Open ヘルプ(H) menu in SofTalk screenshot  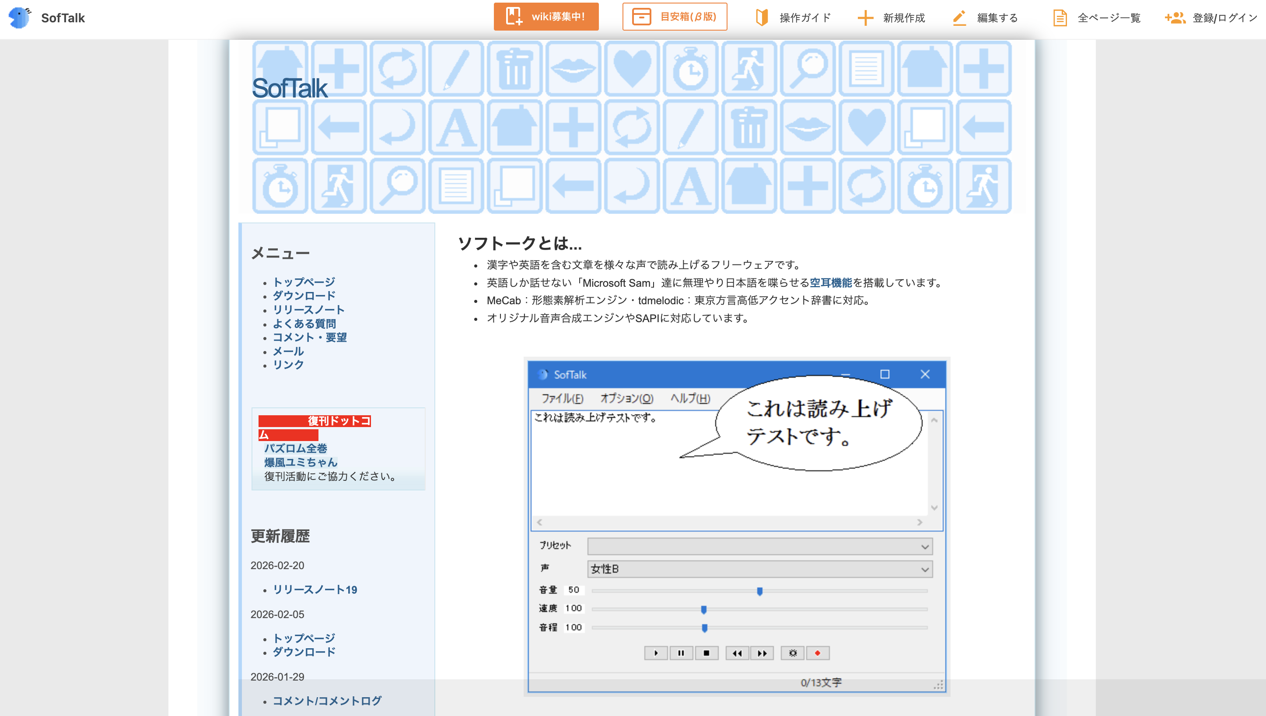[x=690, y=398]
